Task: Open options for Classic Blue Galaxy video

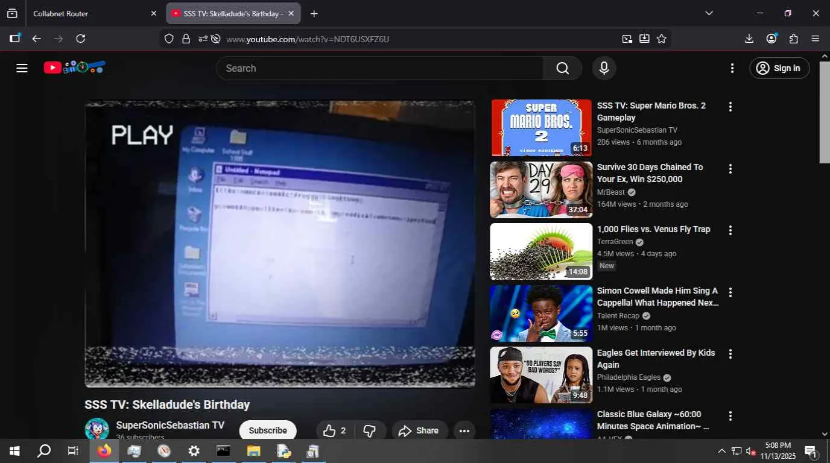Action: point(730,416)
